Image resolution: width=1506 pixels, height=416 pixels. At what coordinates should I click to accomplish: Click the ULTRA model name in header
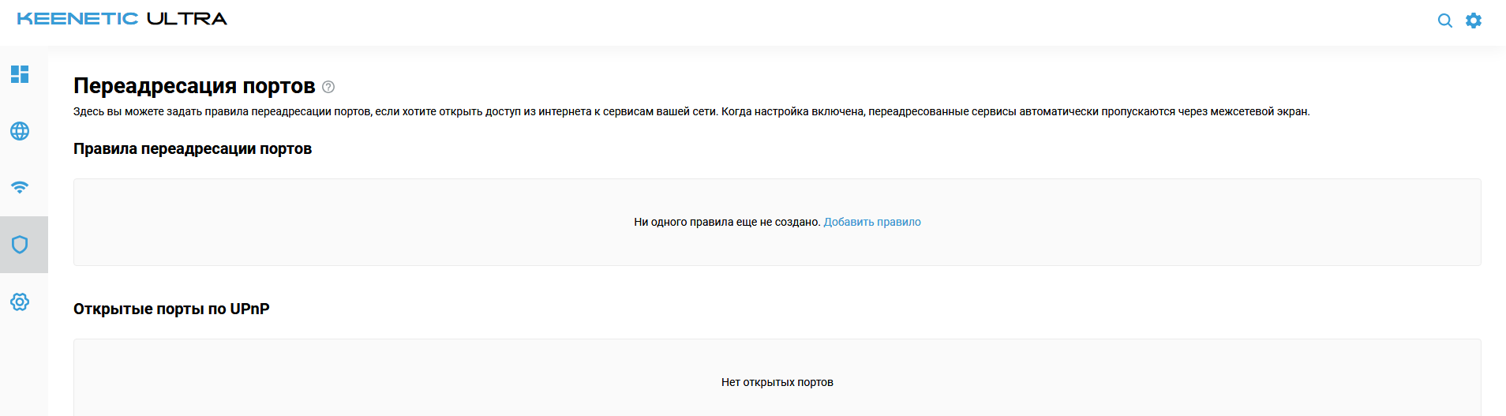[x=187, y=19]
